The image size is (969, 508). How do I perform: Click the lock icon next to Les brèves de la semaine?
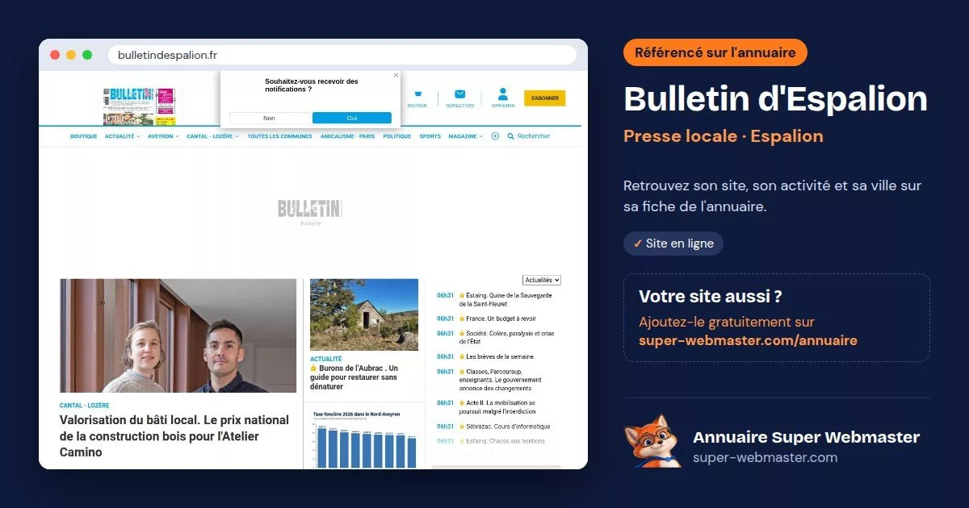pos(462,356)
